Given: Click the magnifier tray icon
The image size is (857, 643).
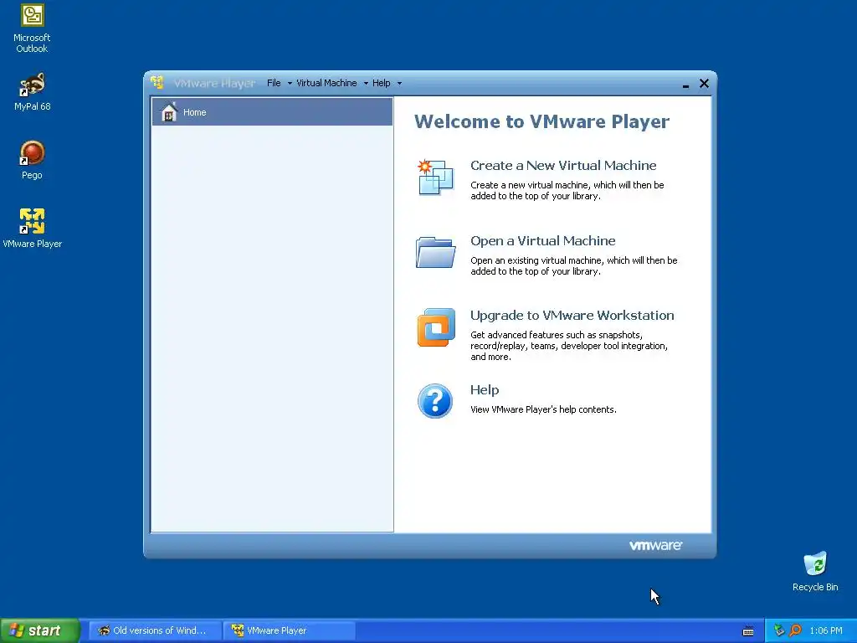Looking at the screenshot, I should pyautogui.click(x=795, y=630).
